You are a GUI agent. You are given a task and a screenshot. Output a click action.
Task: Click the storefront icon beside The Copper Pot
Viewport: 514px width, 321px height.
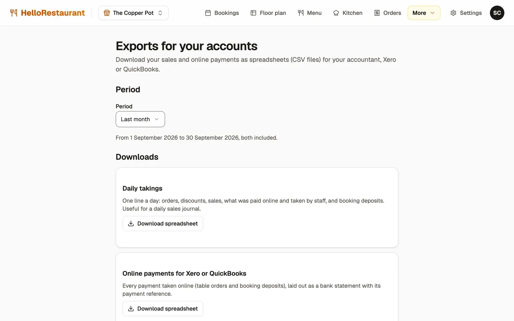coord(107,13)
